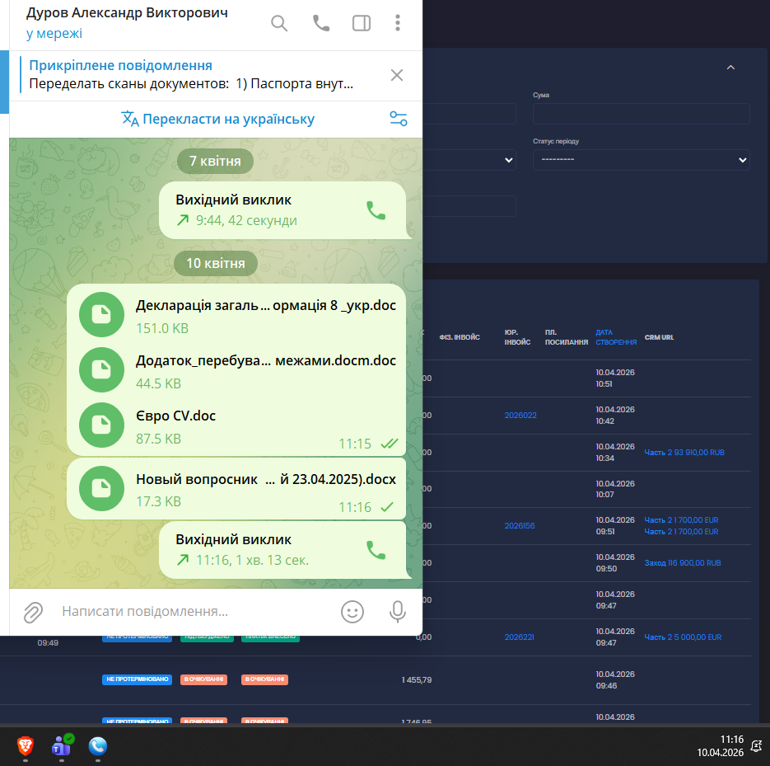Open the 'Статус періоду' dropdown

[x=641, y=160]
